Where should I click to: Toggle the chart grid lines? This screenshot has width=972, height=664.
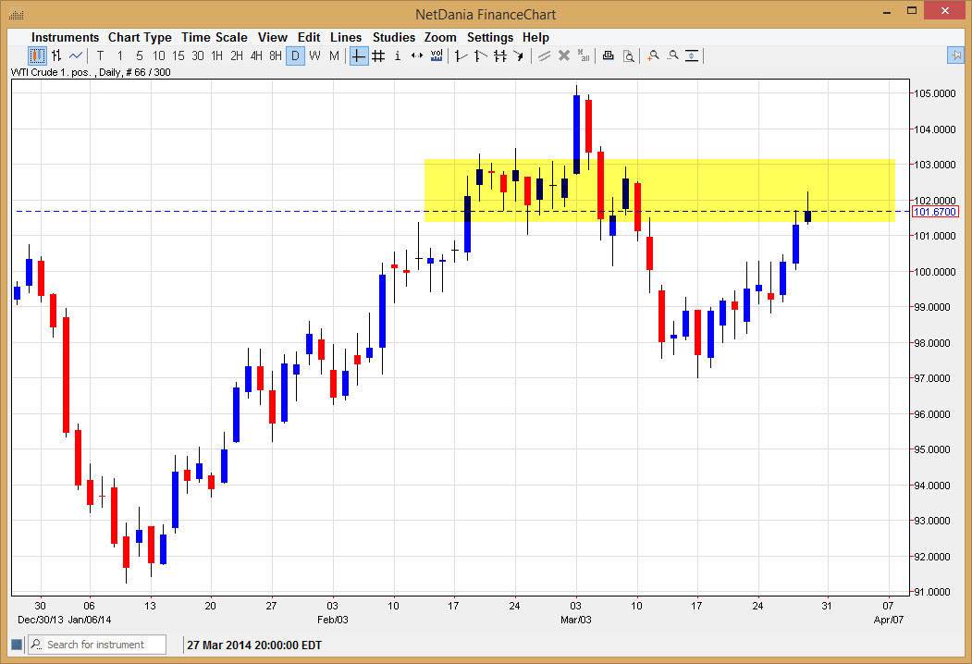click(378, 55)
